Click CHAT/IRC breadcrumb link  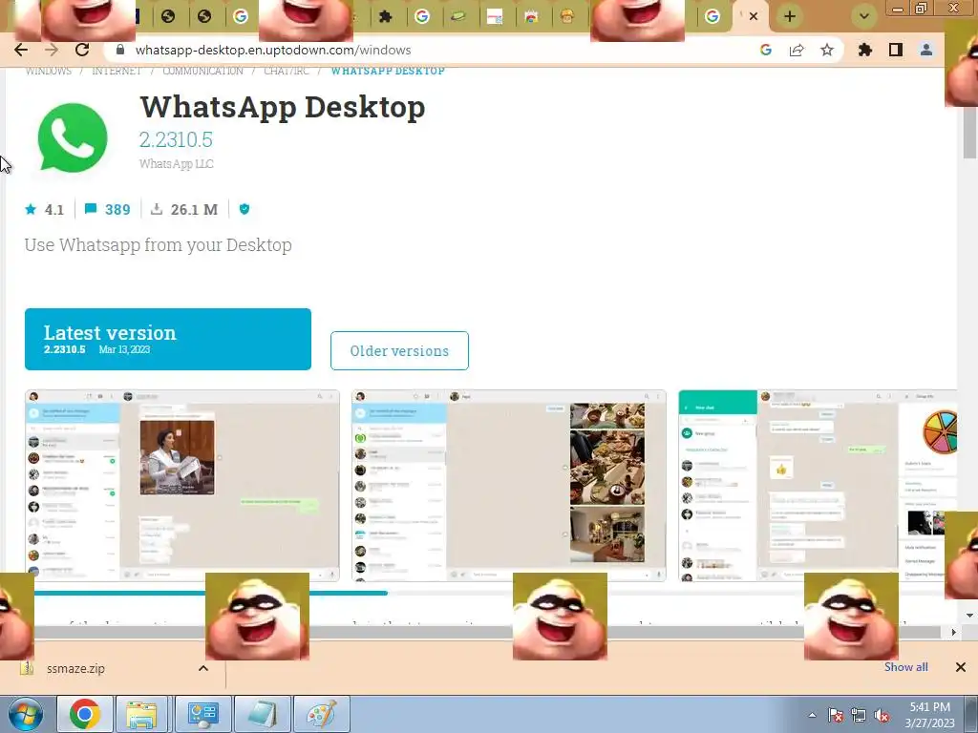[x=287, y=71]
